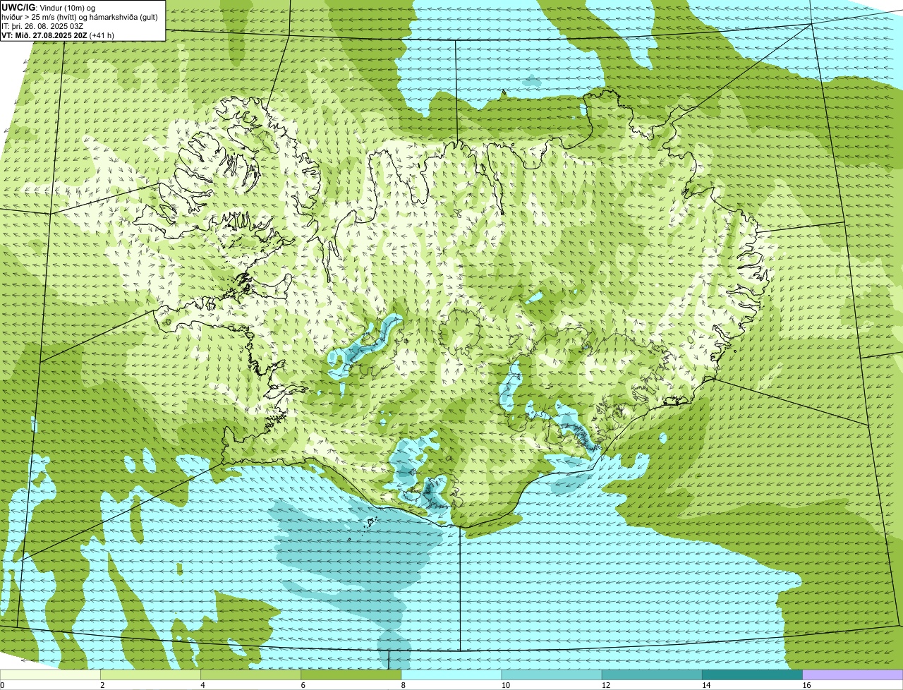This screenshot has height=690, width=903.
Task: Click the scale label '0' at the color bar start
Action: click(x=2, y=685)
